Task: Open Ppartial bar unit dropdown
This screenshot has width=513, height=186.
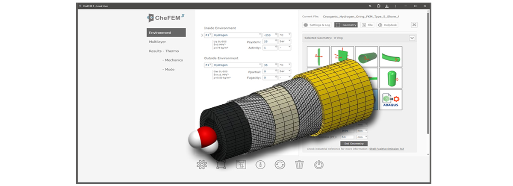Action: point(285,71)
